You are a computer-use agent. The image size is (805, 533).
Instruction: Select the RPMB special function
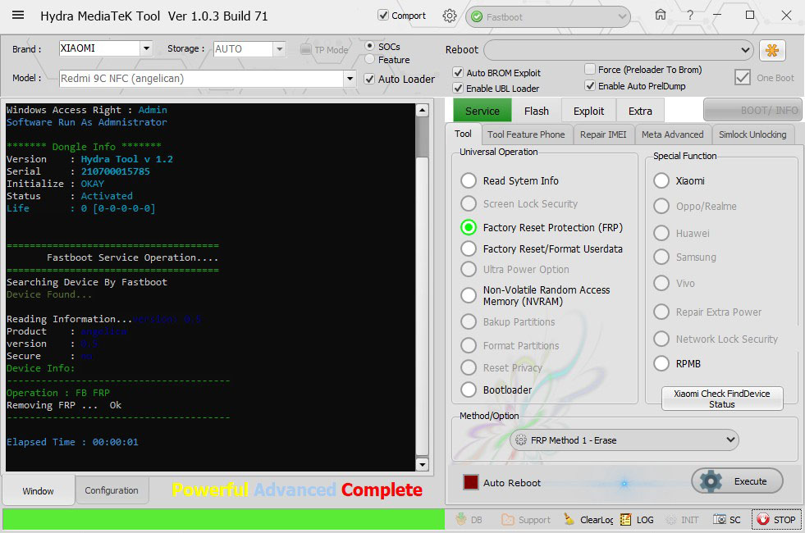[x=661, y=364]
